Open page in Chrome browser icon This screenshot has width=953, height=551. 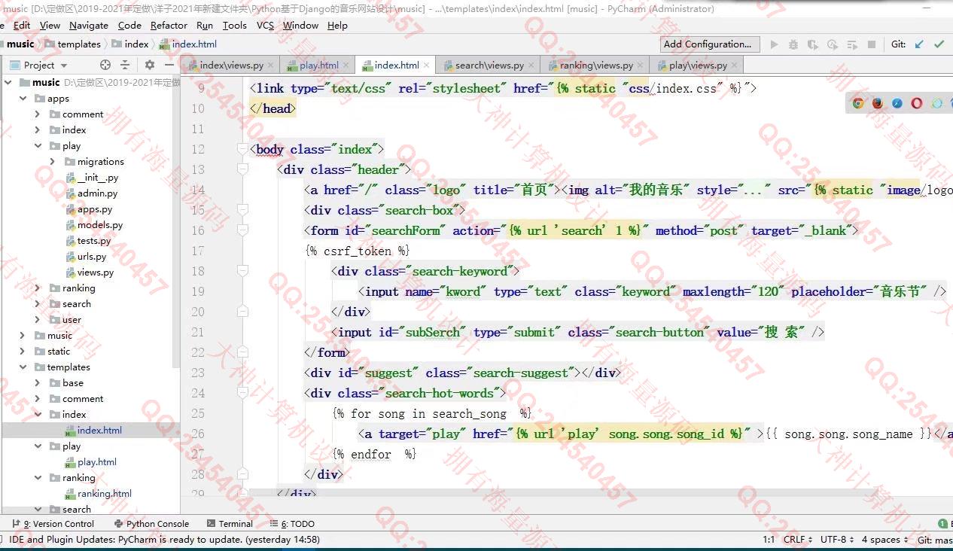pyautogui.click(x=858, y=103)
